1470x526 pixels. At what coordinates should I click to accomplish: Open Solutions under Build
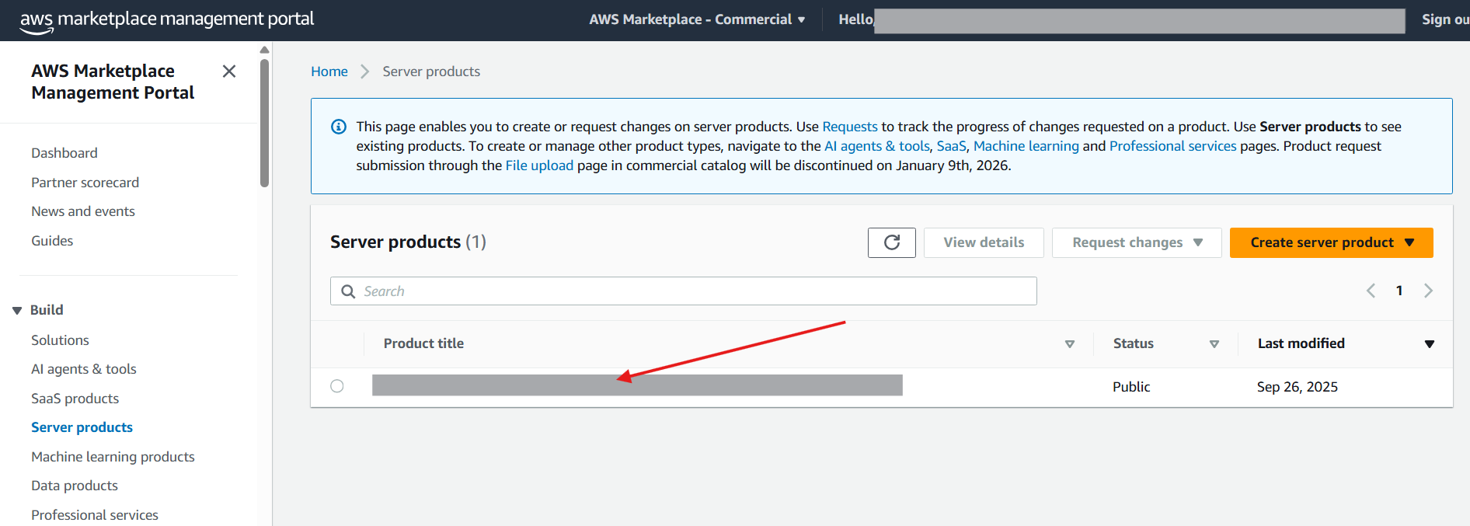60,340
